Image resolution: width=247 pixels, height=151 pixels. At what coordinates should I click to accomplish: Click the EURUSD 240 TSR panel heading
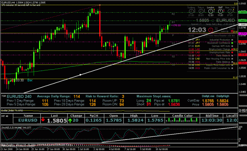click(19, 96)
